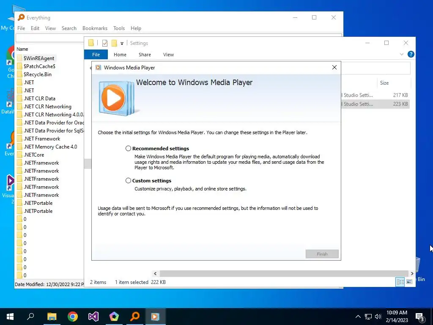Choose the Custom settings radio button
This screenshot has width=433, height=325.
click(x=128, y=180)
